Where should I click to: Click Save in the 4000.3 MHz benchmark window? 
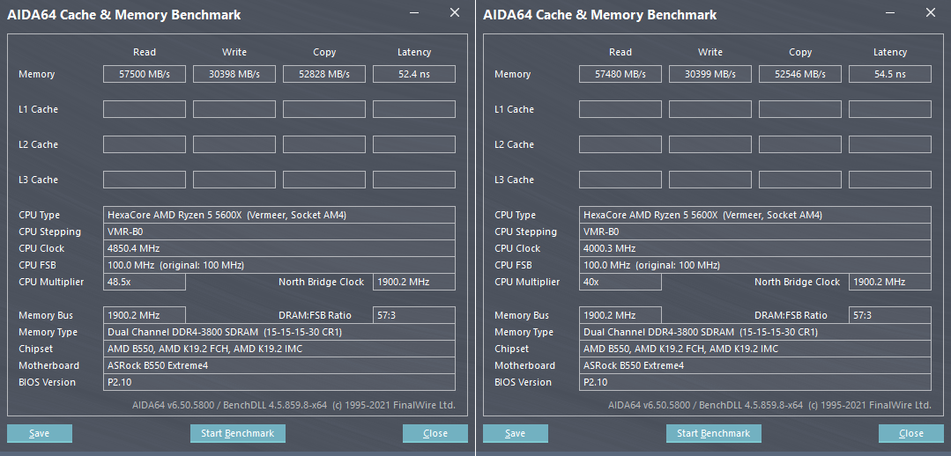[x=516, y=433]
